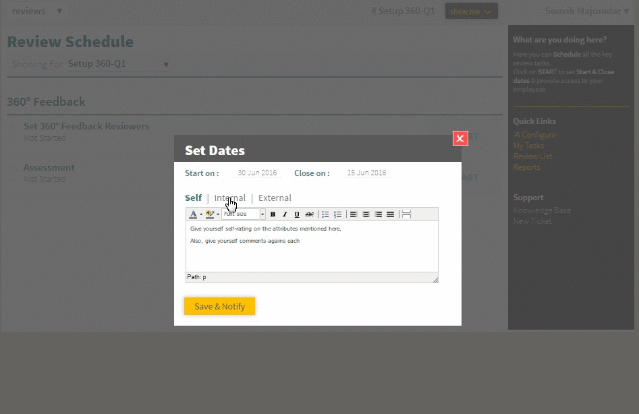Open the Review List quick link
Viewport: 639px width, 414px height.
(532, 156)
